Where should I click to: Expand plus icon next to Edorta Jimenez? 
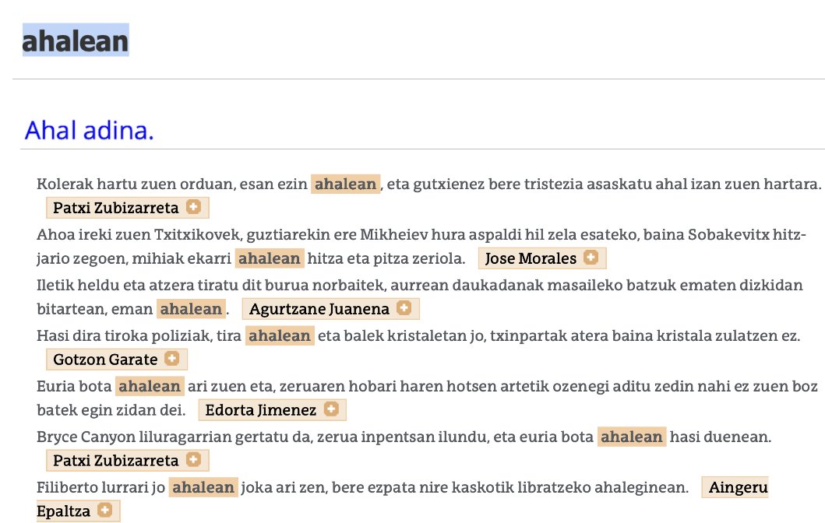point(331,409)
